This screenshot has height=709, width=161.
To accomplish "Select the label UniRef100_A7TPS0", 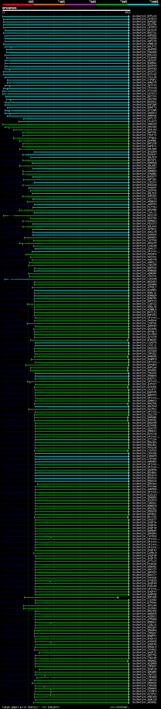I will (144, 694).
